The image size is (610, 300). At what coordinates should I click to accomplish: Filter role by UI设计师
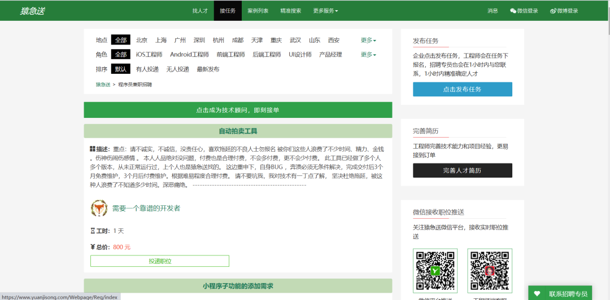300,54
